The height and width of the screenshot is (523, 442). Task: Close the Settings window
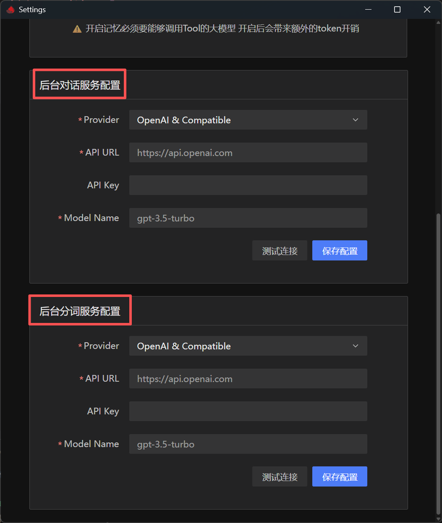coord(427,10)
